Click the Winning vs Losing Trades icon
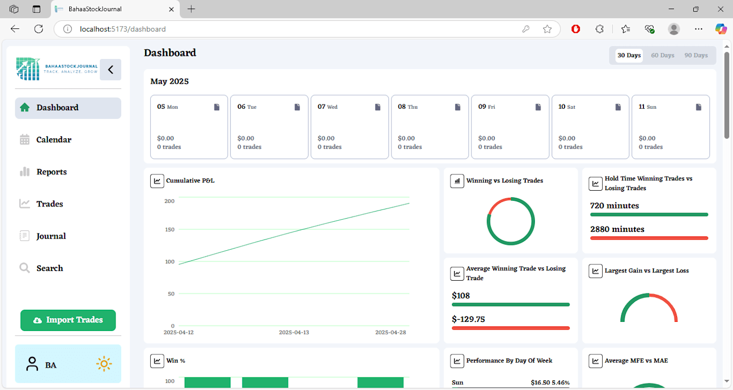 457,181
